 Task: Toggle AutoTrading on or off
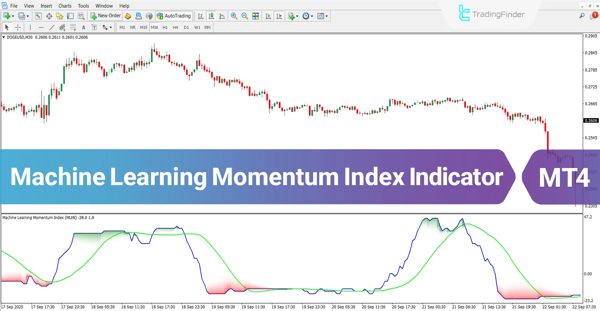[174, 16]
